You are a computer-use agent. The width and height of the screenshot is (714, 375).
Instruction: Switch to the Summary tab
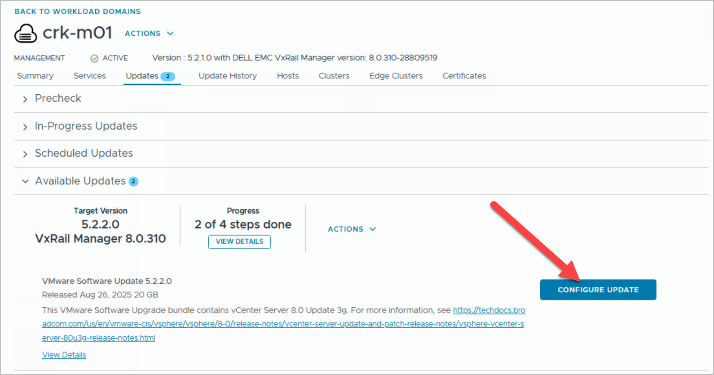[35, 76]
